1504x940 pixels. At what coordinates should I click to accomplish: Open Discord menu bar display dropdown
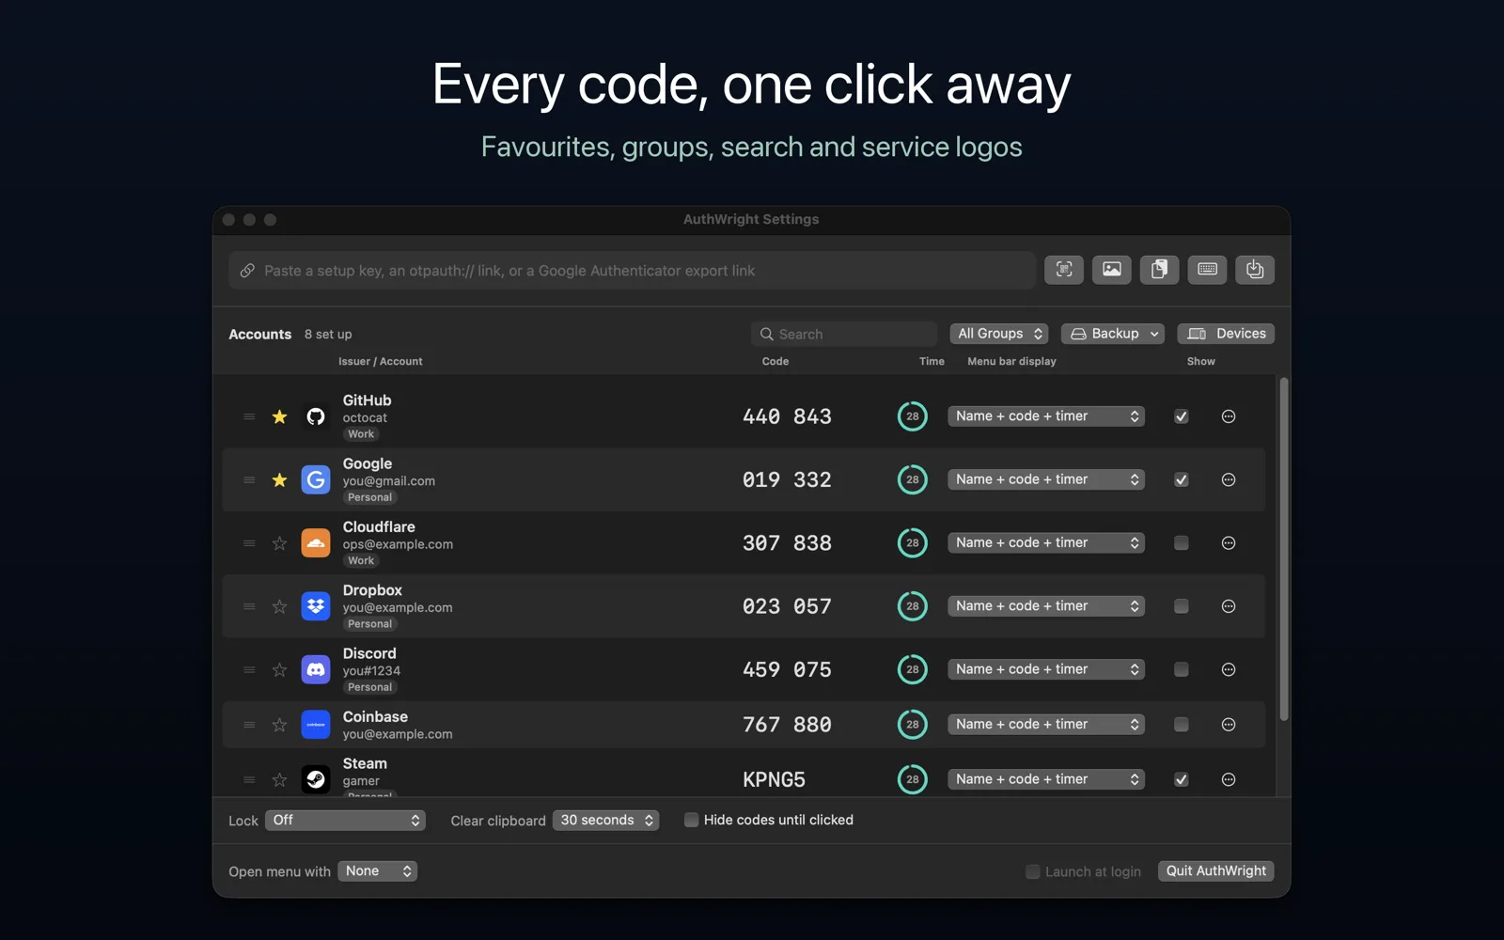tap(1046, 669)
